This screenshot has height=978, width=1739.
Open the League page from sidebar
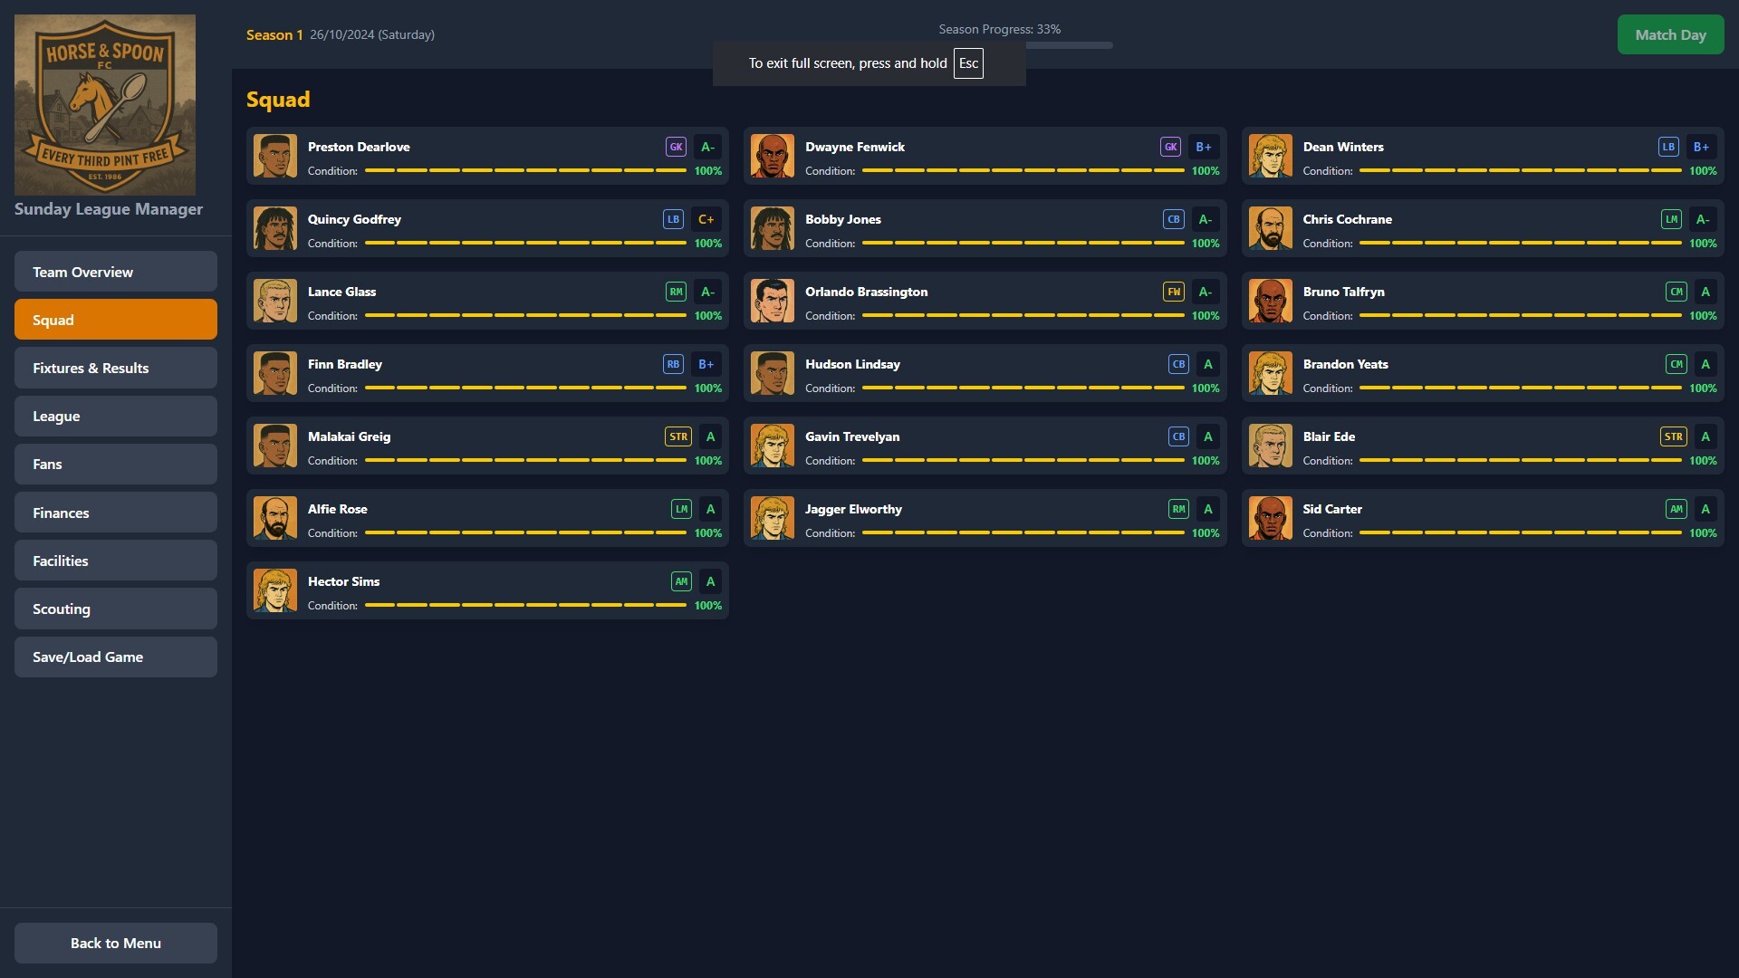coord(115,416)
